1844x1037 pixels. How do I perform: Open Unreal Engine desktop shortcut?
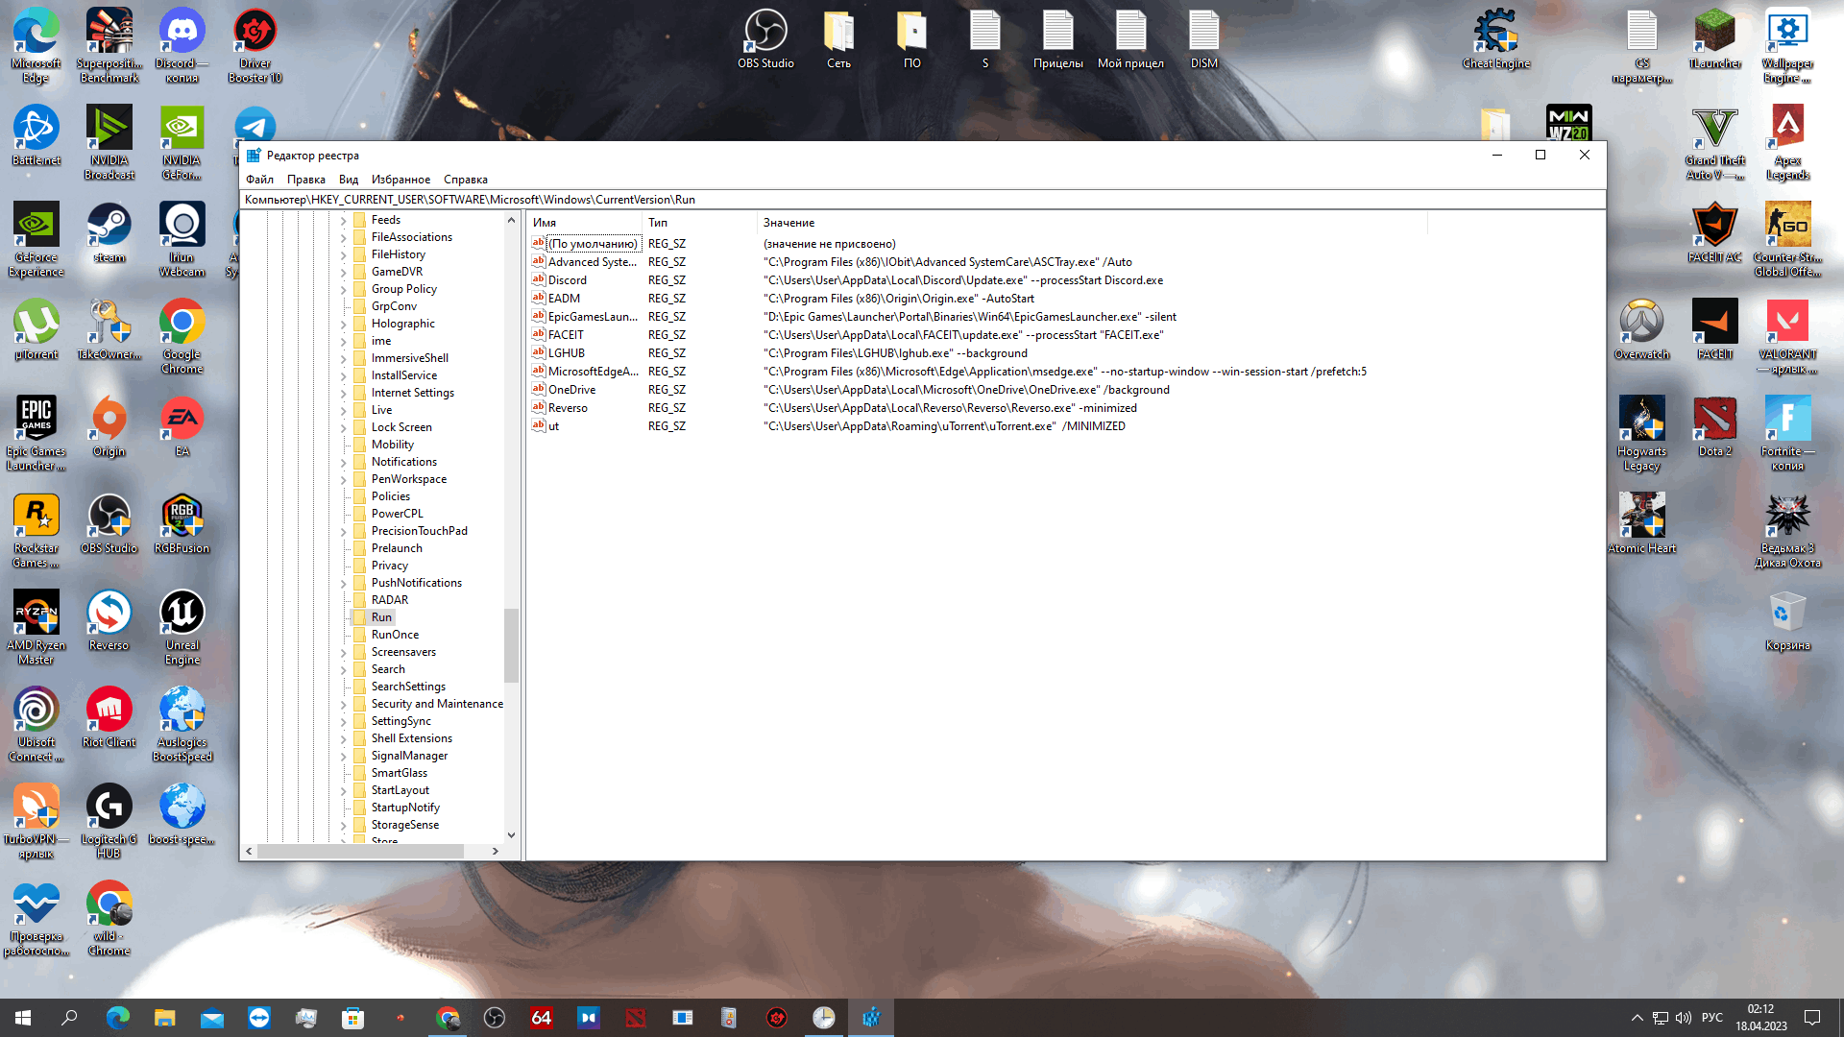182,628
